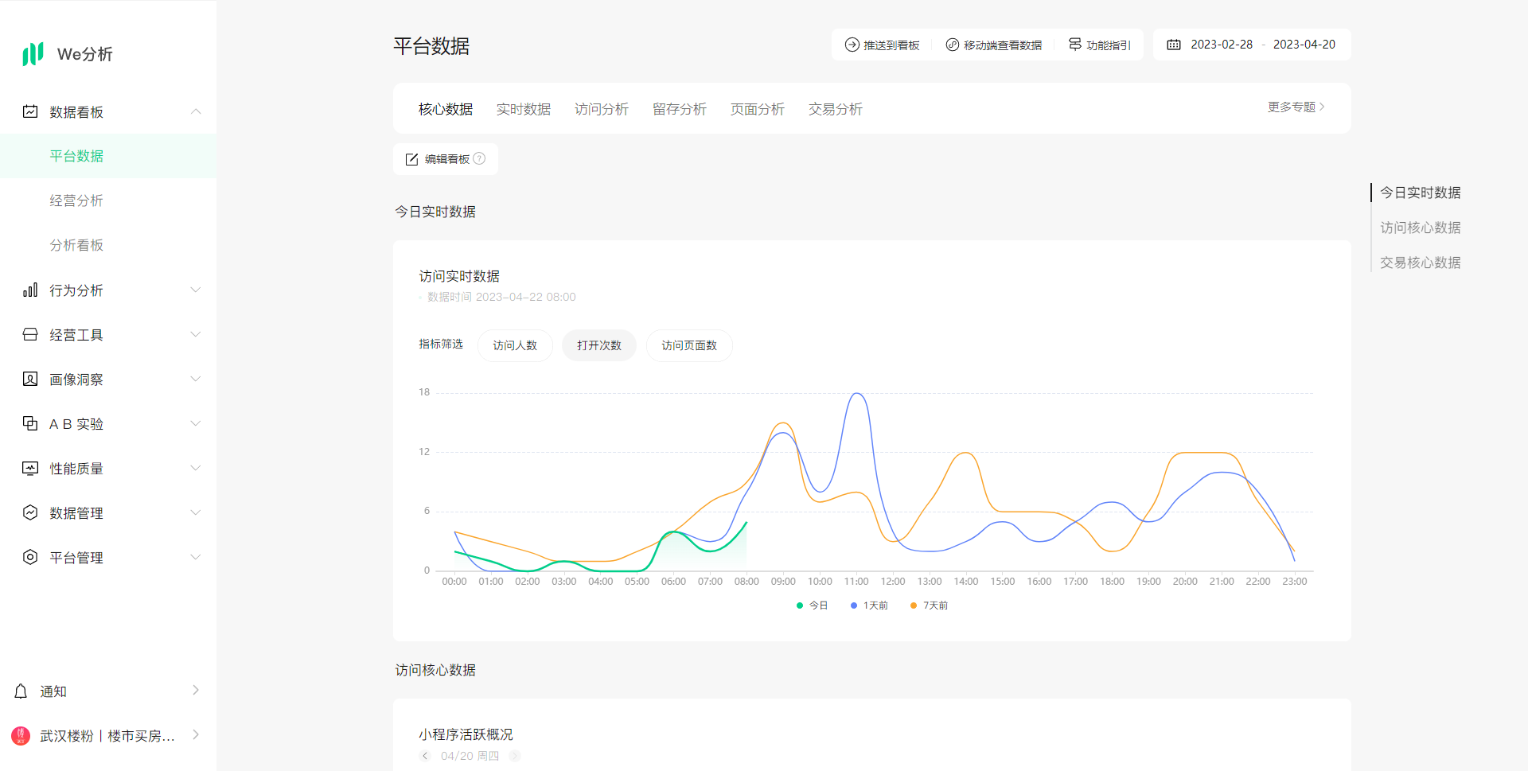Click the calendar icon in date range

click(x=1174, y=45)
